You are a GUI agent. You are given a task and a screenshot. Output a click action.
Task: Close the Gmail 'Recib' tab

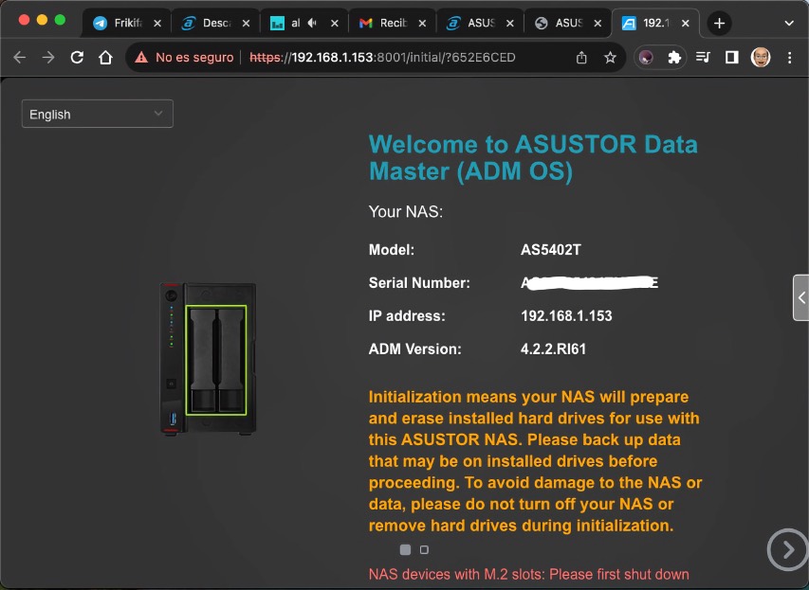422,23
